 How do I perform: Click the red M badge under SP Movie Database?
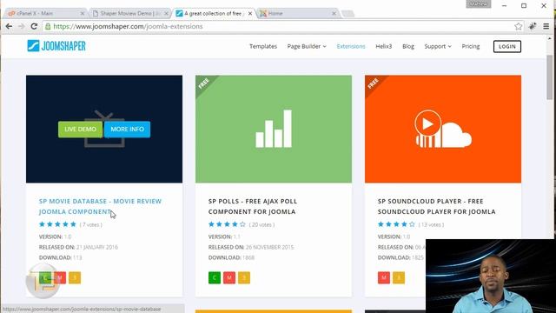pyautogui.click(x=60, y=277)
